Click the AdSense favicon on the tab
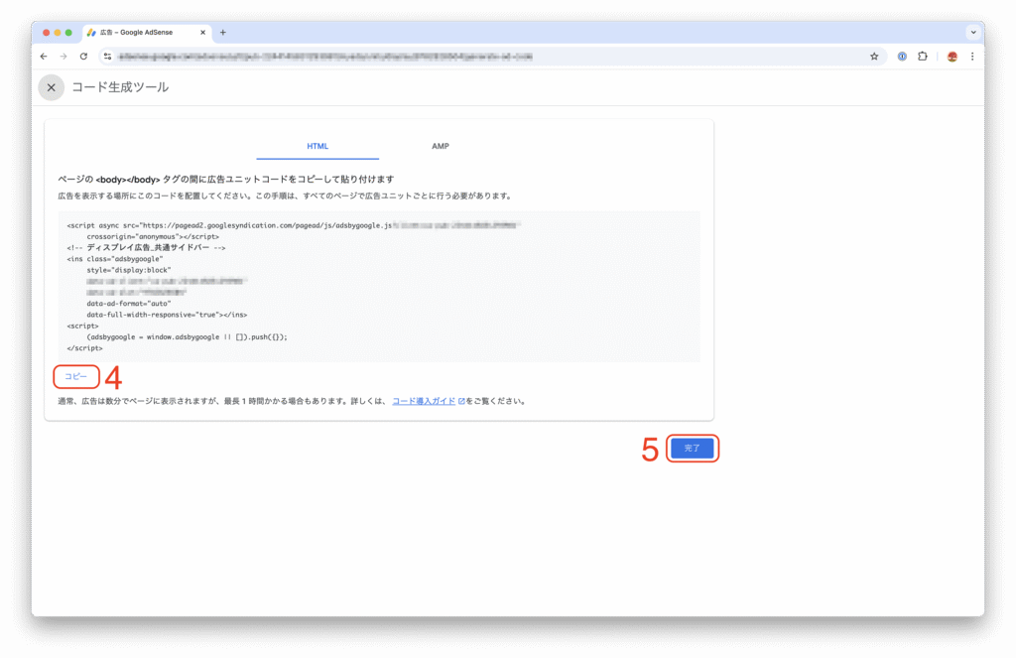Viewport: 1016px width, 658px height. (91, 33)
